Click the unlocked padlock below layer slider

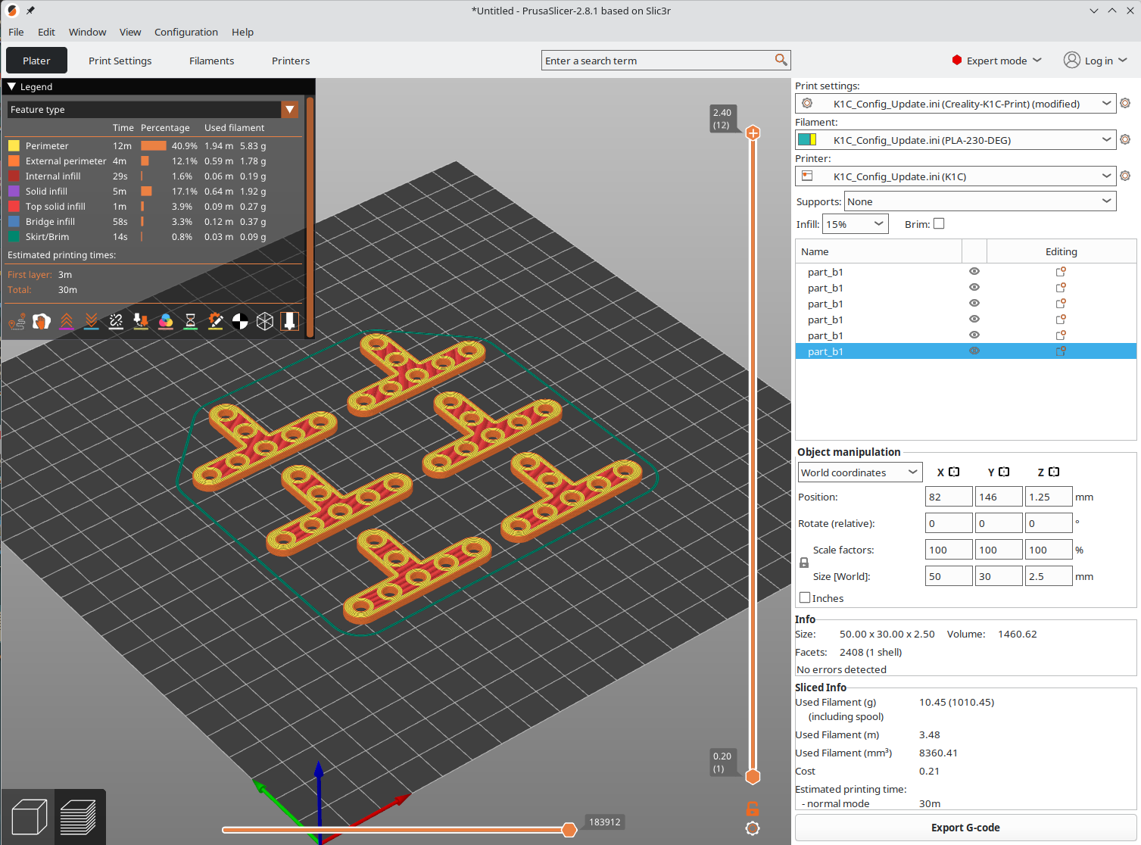pyautogui.click(x=753, y=808)
